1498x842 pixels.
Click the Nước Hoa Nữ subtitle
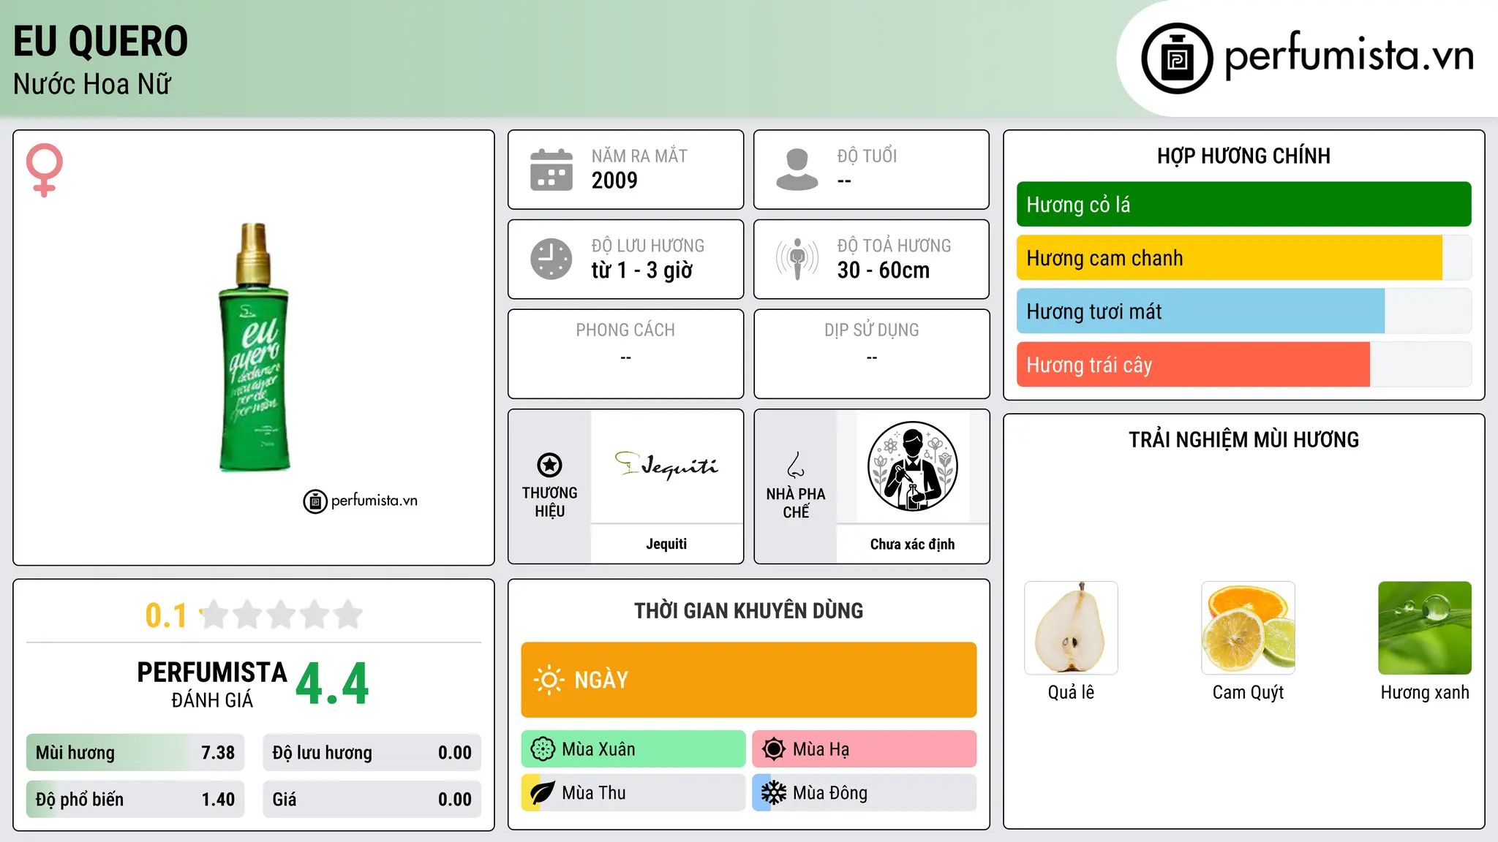[x=92, y=84]
